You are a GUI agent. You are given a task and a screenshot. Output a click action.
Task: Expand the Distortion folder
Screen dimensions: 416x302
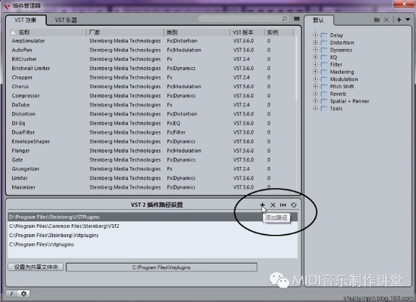(x=315, y=42)
